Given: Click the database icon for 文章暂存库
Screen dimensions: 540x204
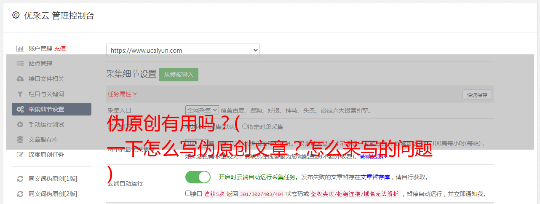Looking at the screenshot, I should [x=20, y=140].
